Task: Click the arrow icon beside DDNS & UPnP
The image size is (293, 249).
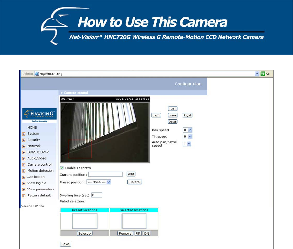Action: [24, 152]
